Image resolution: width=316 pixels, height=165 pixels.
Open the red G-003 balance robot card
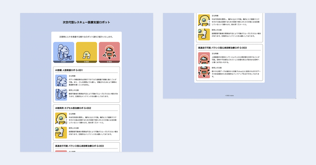[109, 52]
